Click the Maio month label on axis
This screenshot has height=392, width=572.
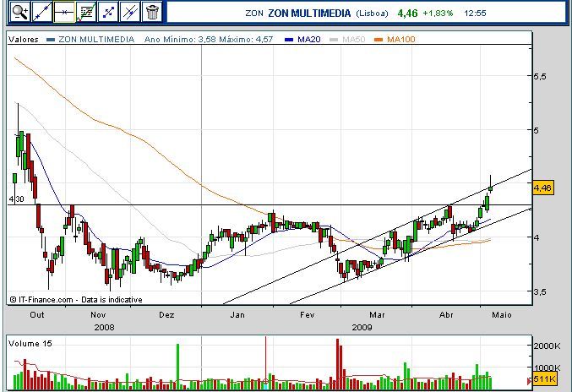[x=502, y=314]
